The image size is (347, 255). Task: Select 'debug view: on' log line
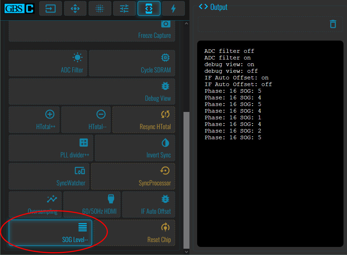pyautogui.click(x=229, y=64)
